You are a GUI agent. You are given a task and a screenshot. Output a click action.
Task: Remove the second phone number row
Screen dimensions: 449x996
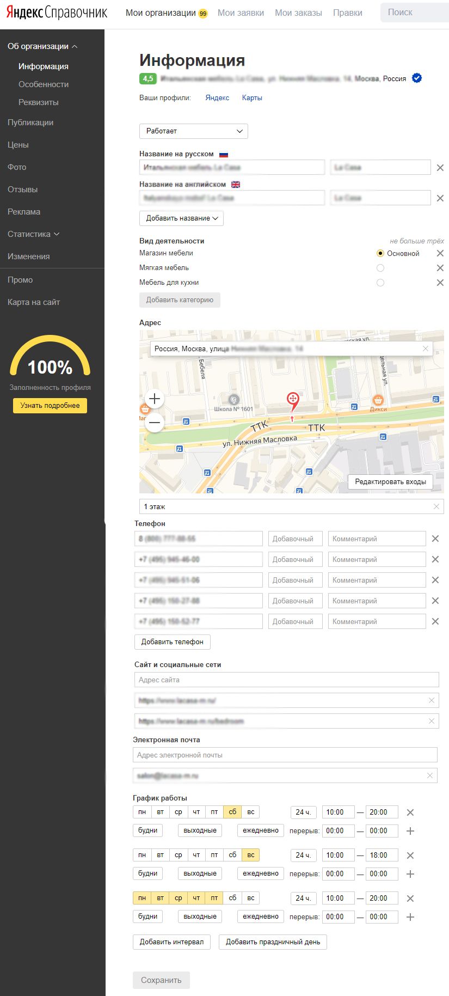click(x=435, y=559)
